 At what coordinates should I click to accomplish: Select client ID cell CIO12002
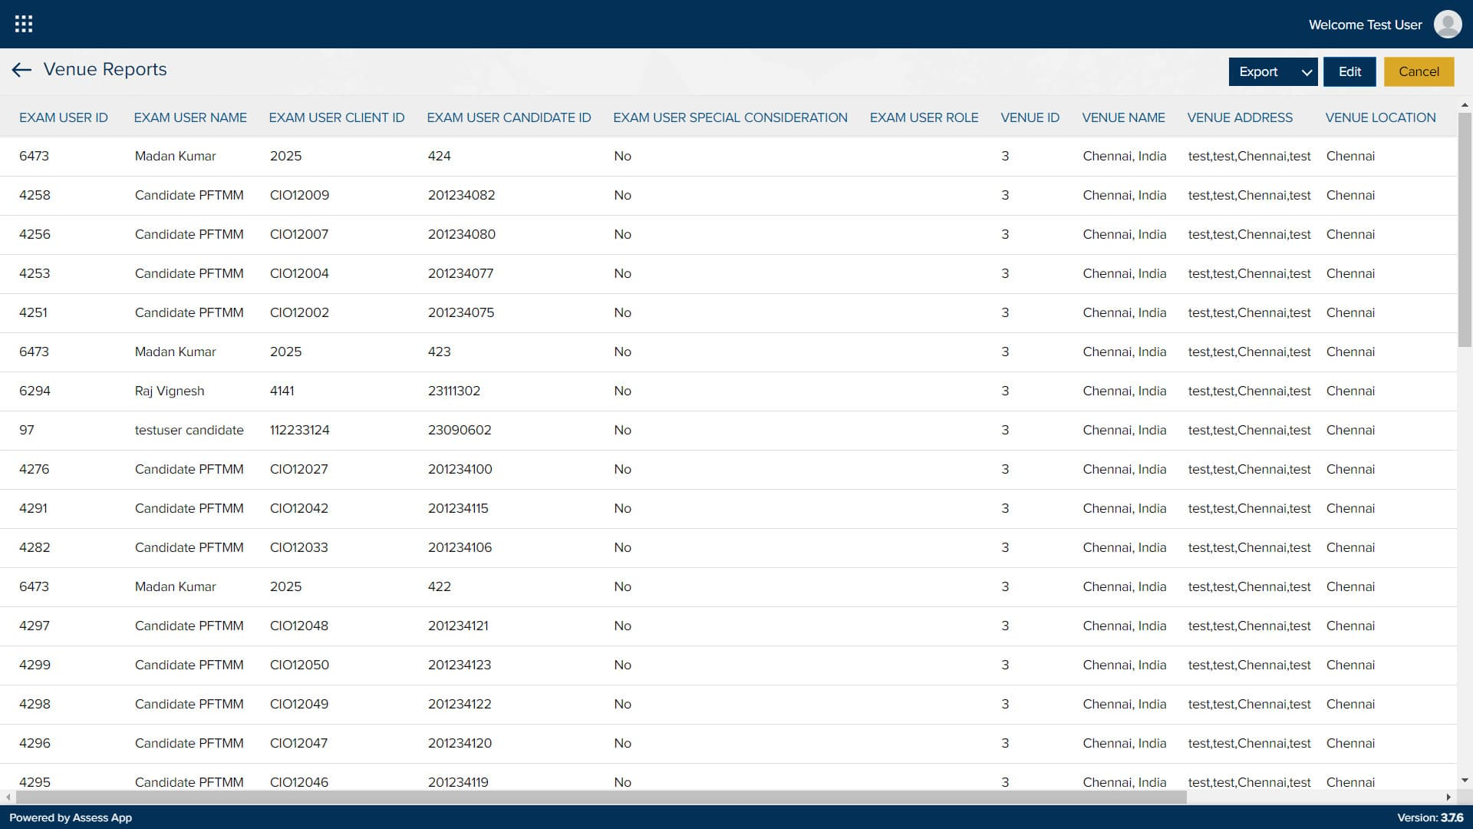[x=299, y=312]
